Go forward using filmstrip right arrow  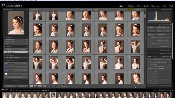[x=16, y=90]
